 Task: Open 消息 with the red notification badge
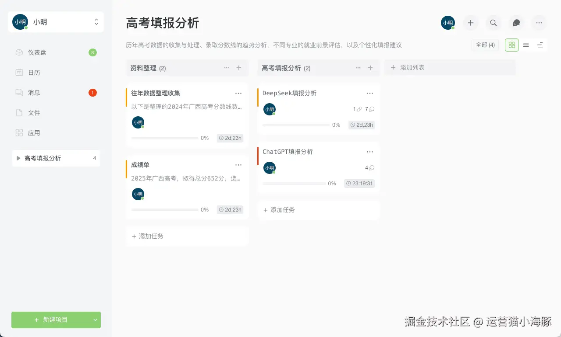point(18,92)
